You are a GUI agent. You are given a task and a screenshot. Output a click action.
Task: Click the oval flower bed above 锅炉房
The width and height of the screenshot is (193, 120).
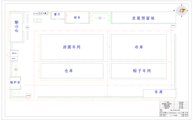[16, 70]
